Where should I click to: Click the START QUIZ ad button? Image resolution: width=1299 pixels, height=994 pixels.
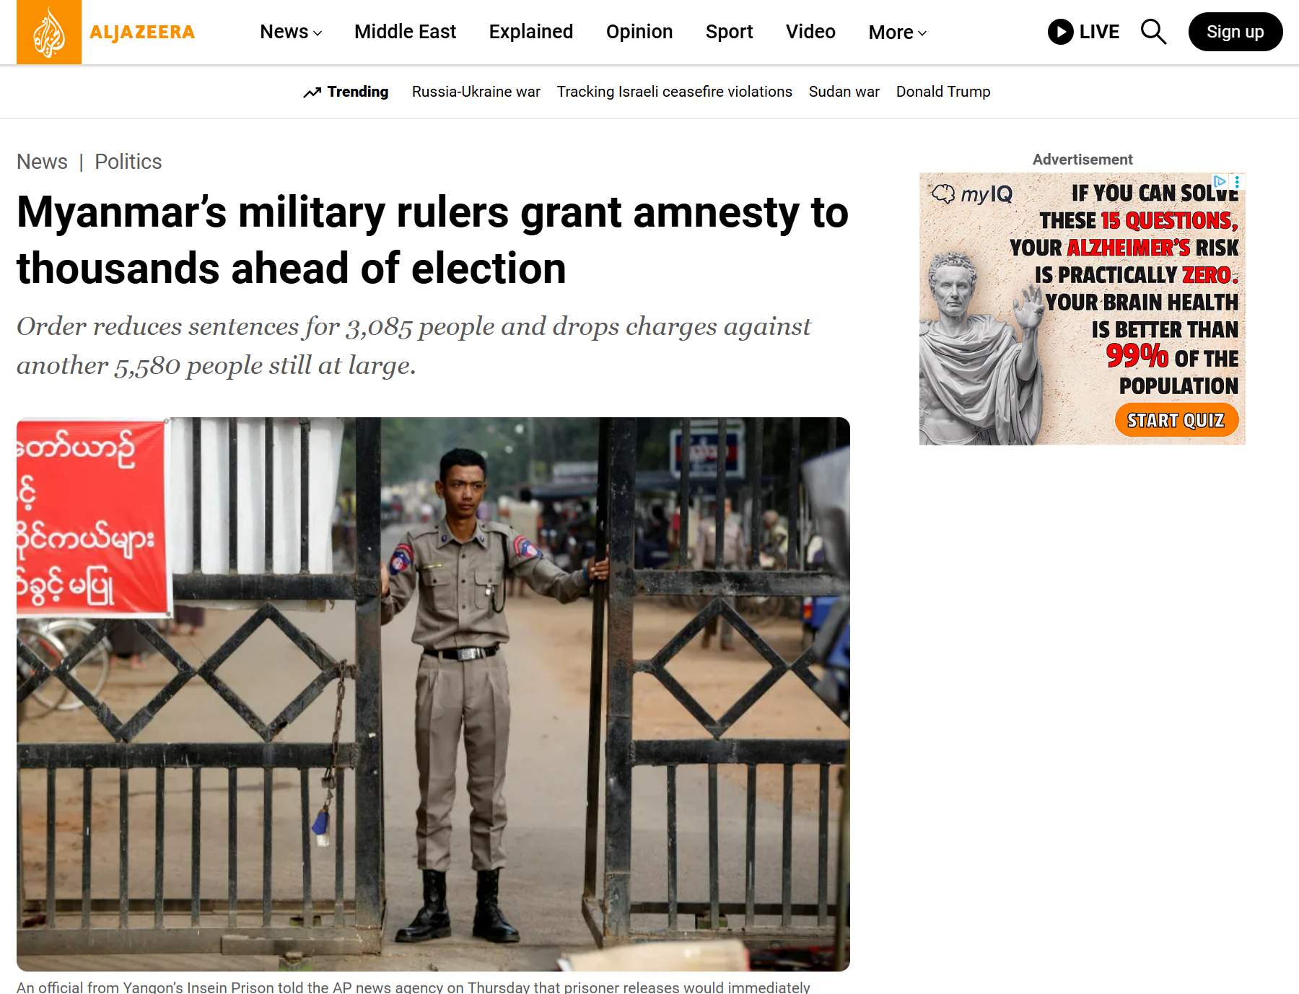[x=1176, y=420]
